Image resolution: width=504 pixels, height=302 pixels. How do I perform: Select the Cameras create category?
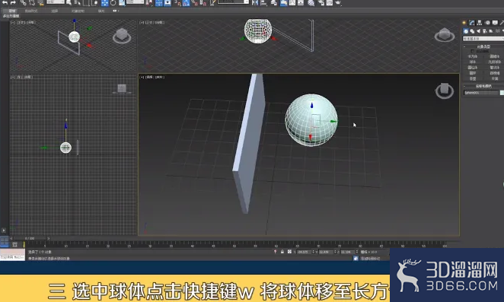coord(485,31)
